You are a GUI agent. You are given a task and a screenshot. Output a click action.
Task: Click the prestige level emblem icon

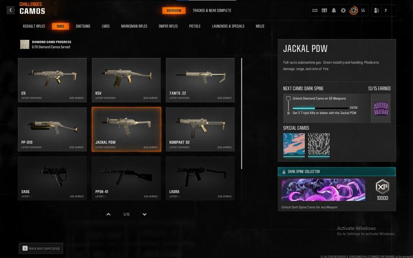pyautogui.click(x=354, y=10)
